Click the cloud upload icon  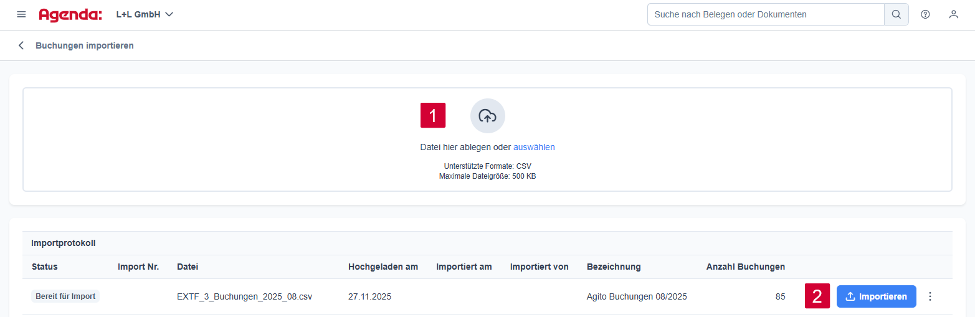coord(487,116)
